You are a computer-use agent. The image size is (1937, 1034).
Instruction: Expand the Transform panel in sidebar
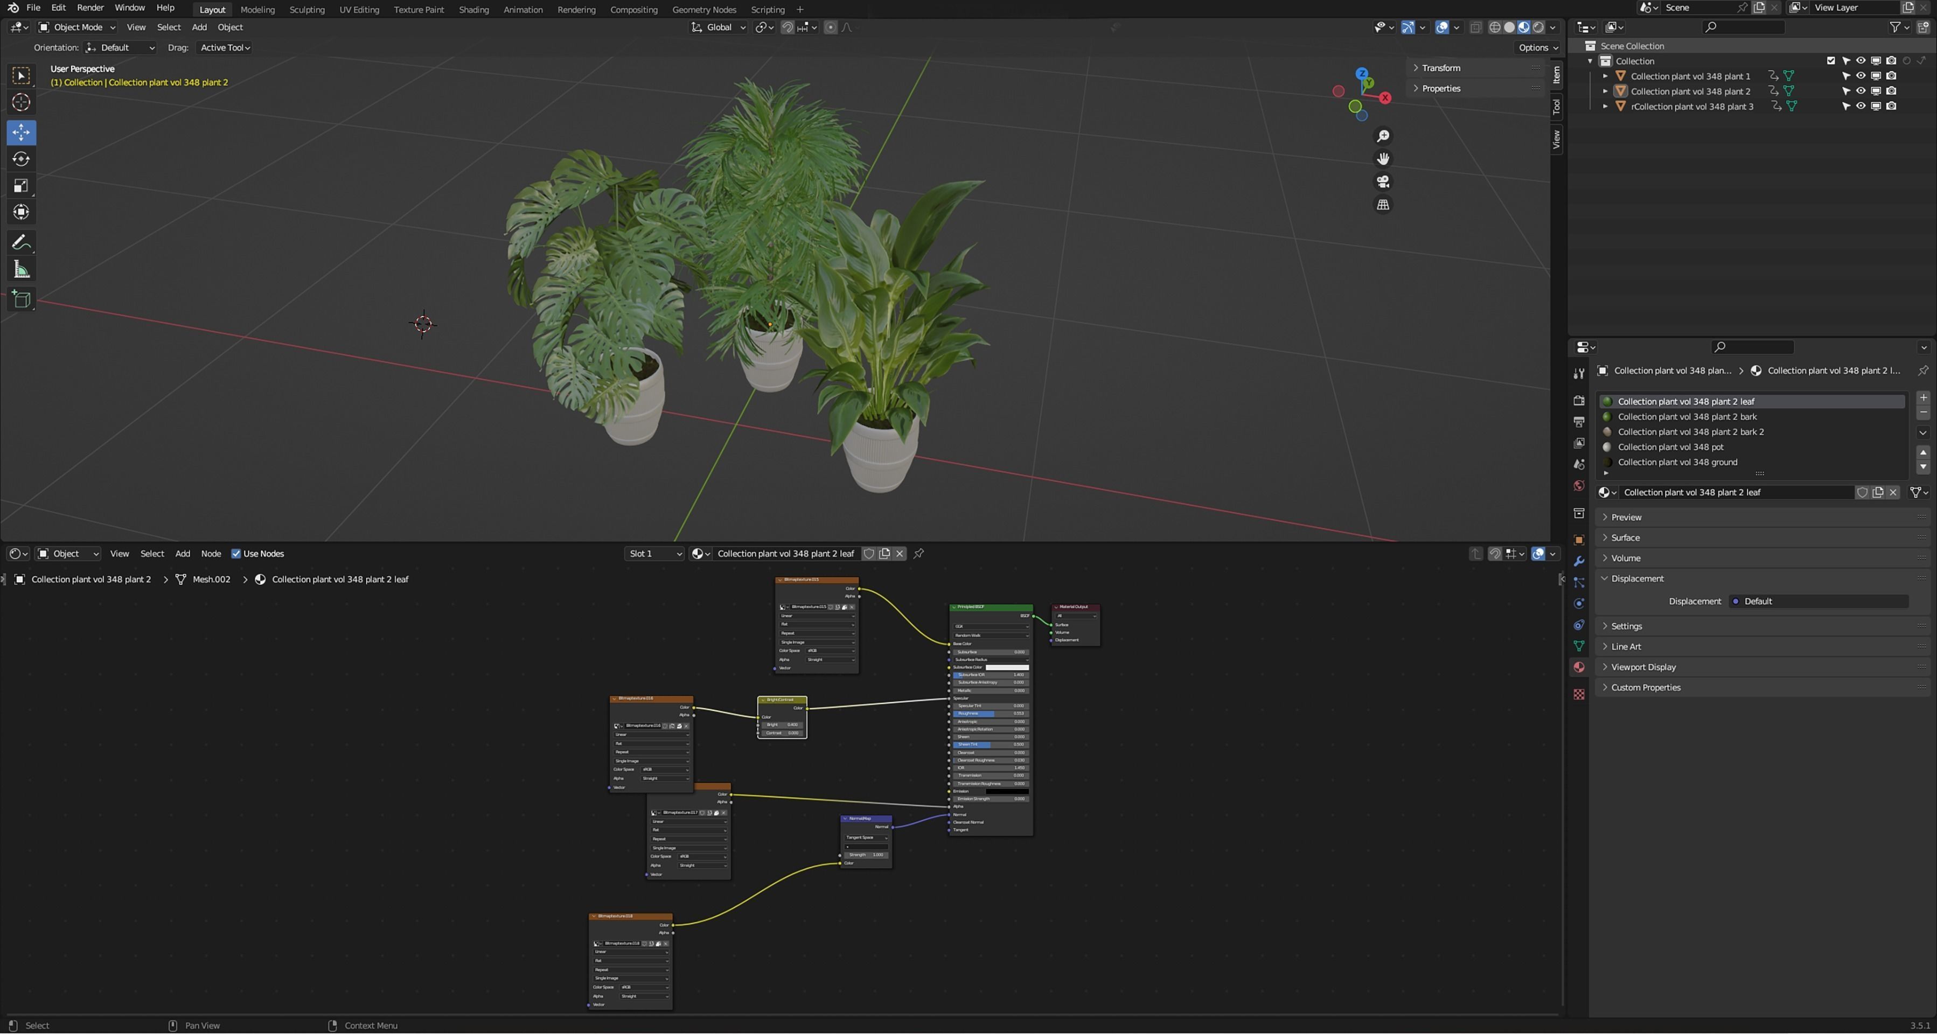click(x=1440, y=68)
